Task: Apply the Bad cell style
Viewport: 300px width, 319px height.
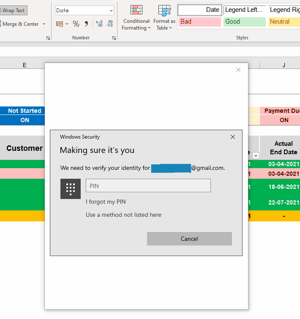Action: tap(200, 22)
